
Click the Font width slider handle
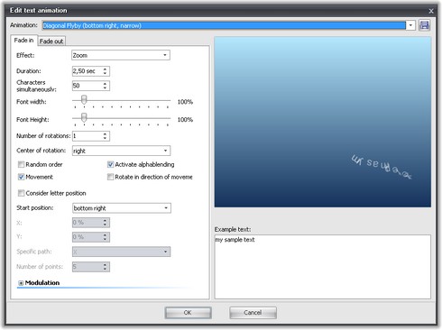click(84, 99)
